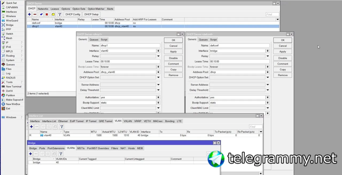Click DHCP Setup button
The image size is (342, 175).
tap(91, 14)
